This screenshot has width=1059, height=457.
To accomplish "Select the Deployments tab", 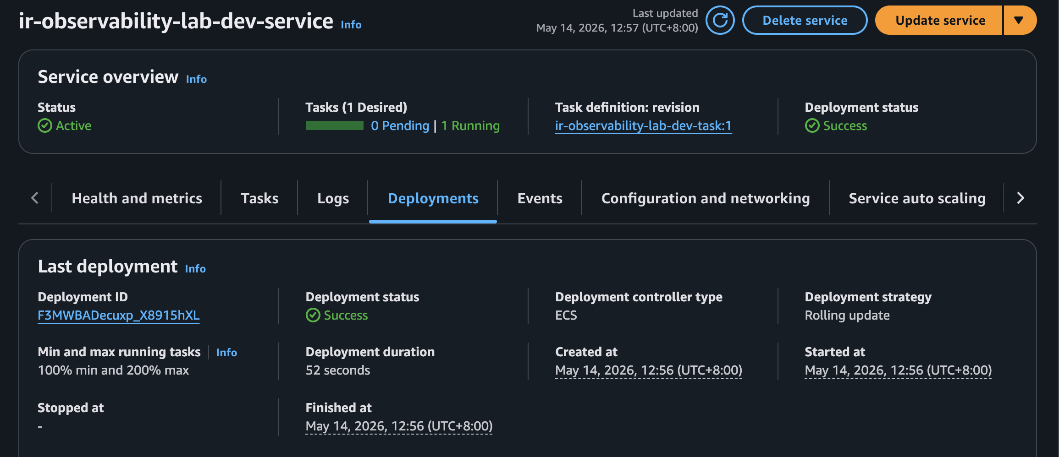I will coord(433,198).
